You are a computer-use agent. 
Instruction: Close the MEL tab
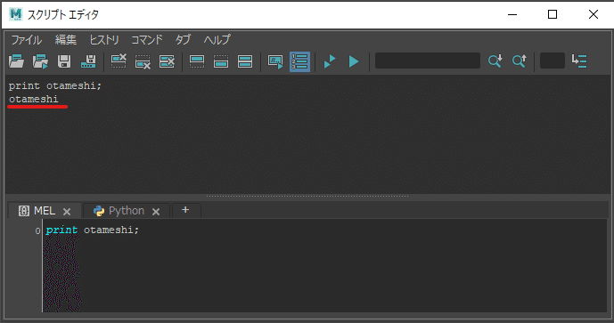(x=67, y=212)
